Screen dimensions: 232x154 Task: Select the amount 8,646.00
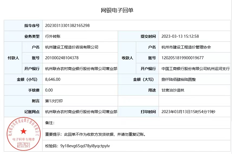point(53,79)
